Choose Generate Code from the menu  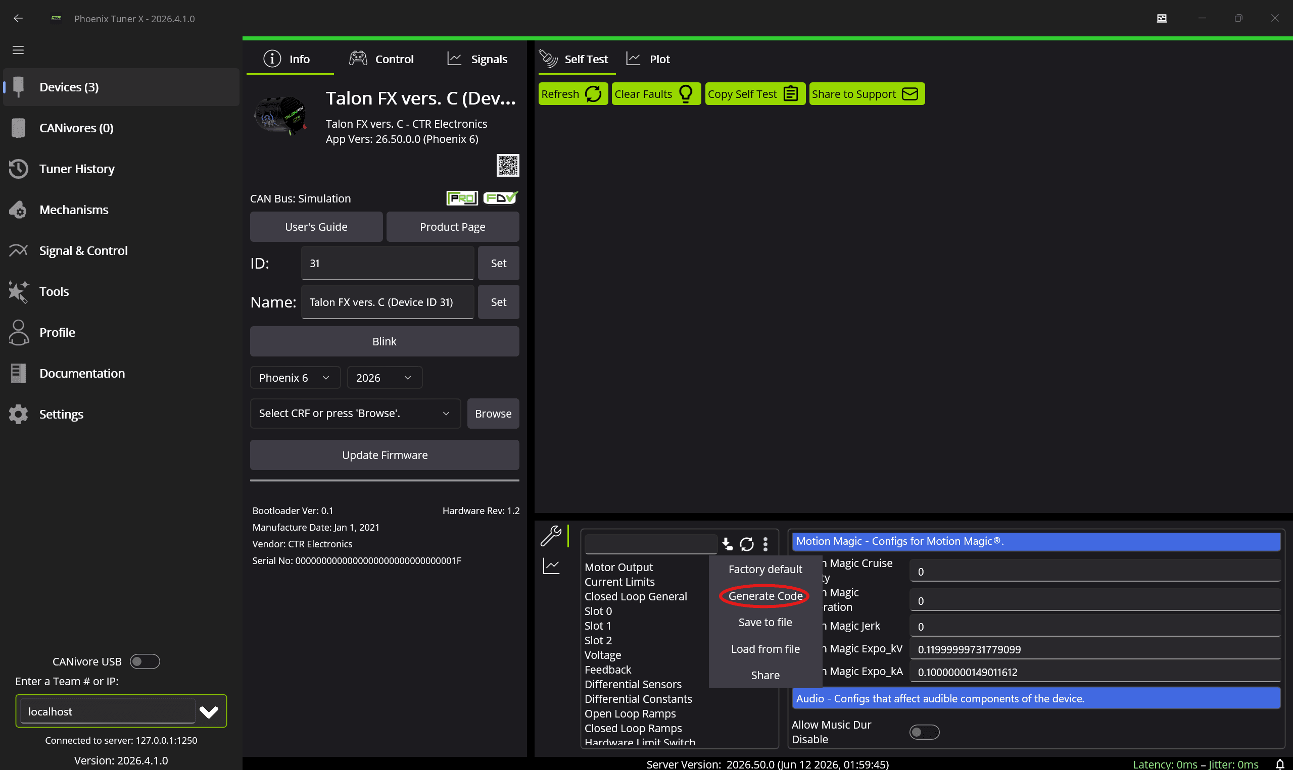tap(765, 596)
